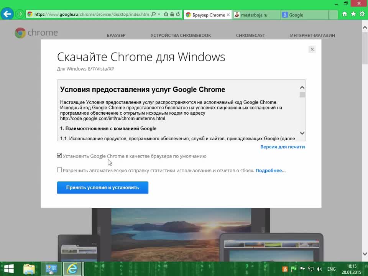Click Принять условия и установить button

click(x=103, y=187)
